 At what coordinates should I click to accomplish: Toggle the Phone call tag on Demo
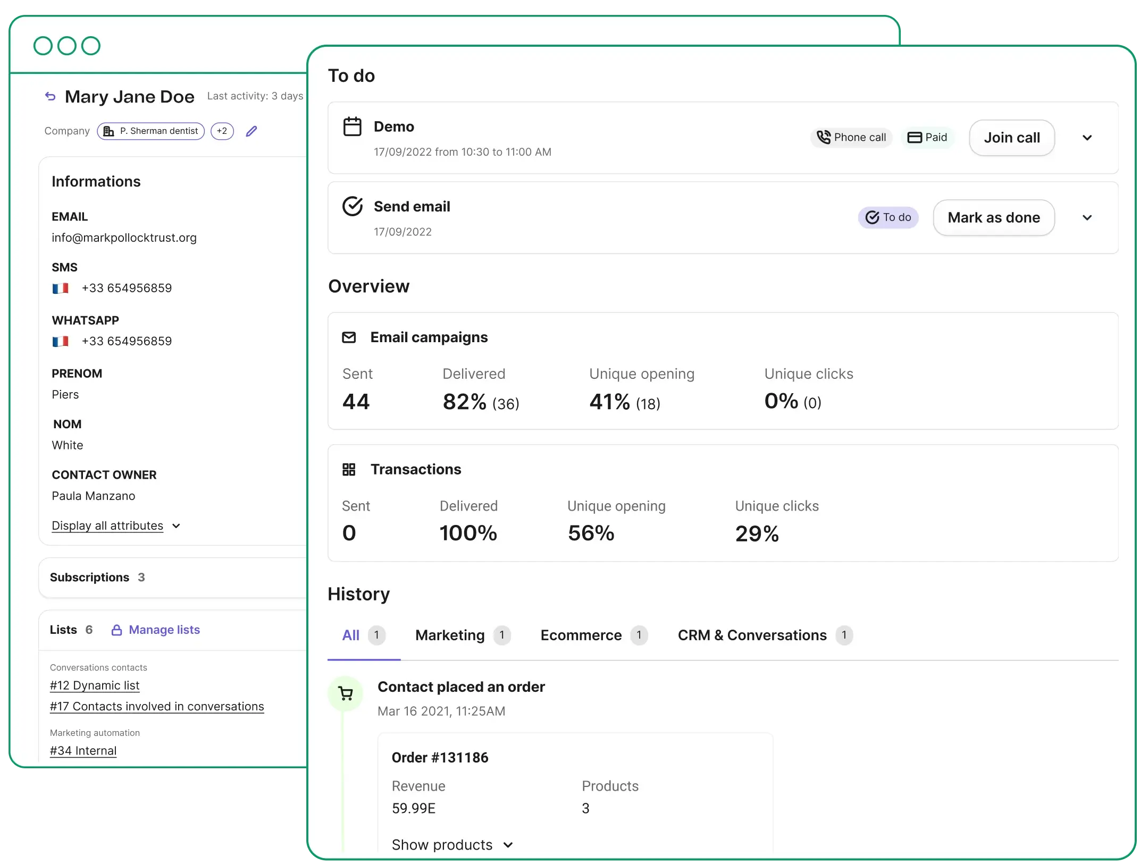851,137
